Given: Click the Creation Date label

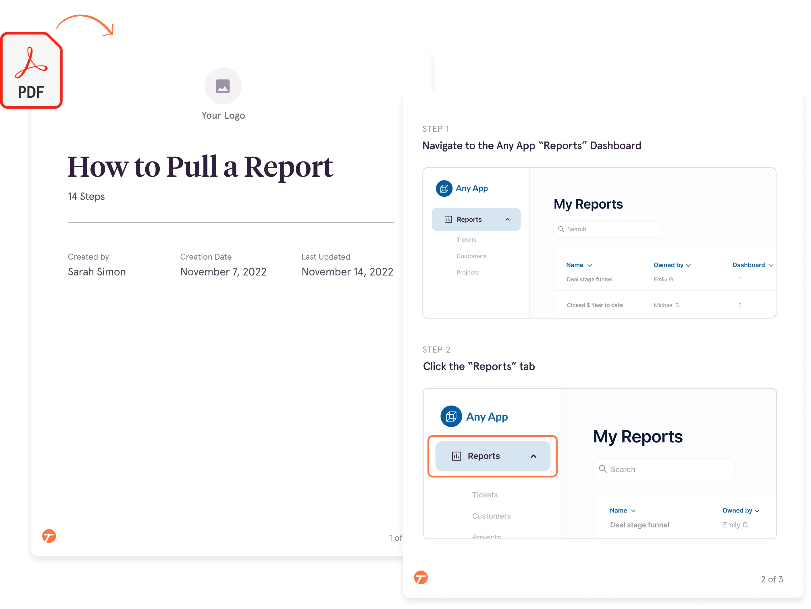Looking at the screenshot, I should [206, 257].
